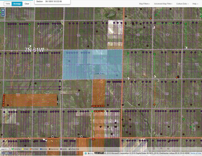Click the orange Permitted legend dot
The height and width of the screenshot is (156, 202).
pos(31,149)
